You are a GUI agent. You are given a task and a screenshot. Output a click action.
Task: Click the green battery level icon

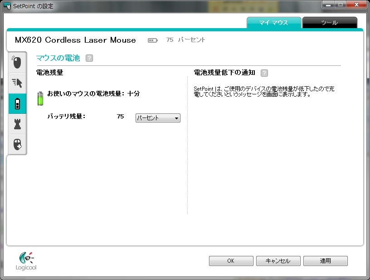click(40, 98)
